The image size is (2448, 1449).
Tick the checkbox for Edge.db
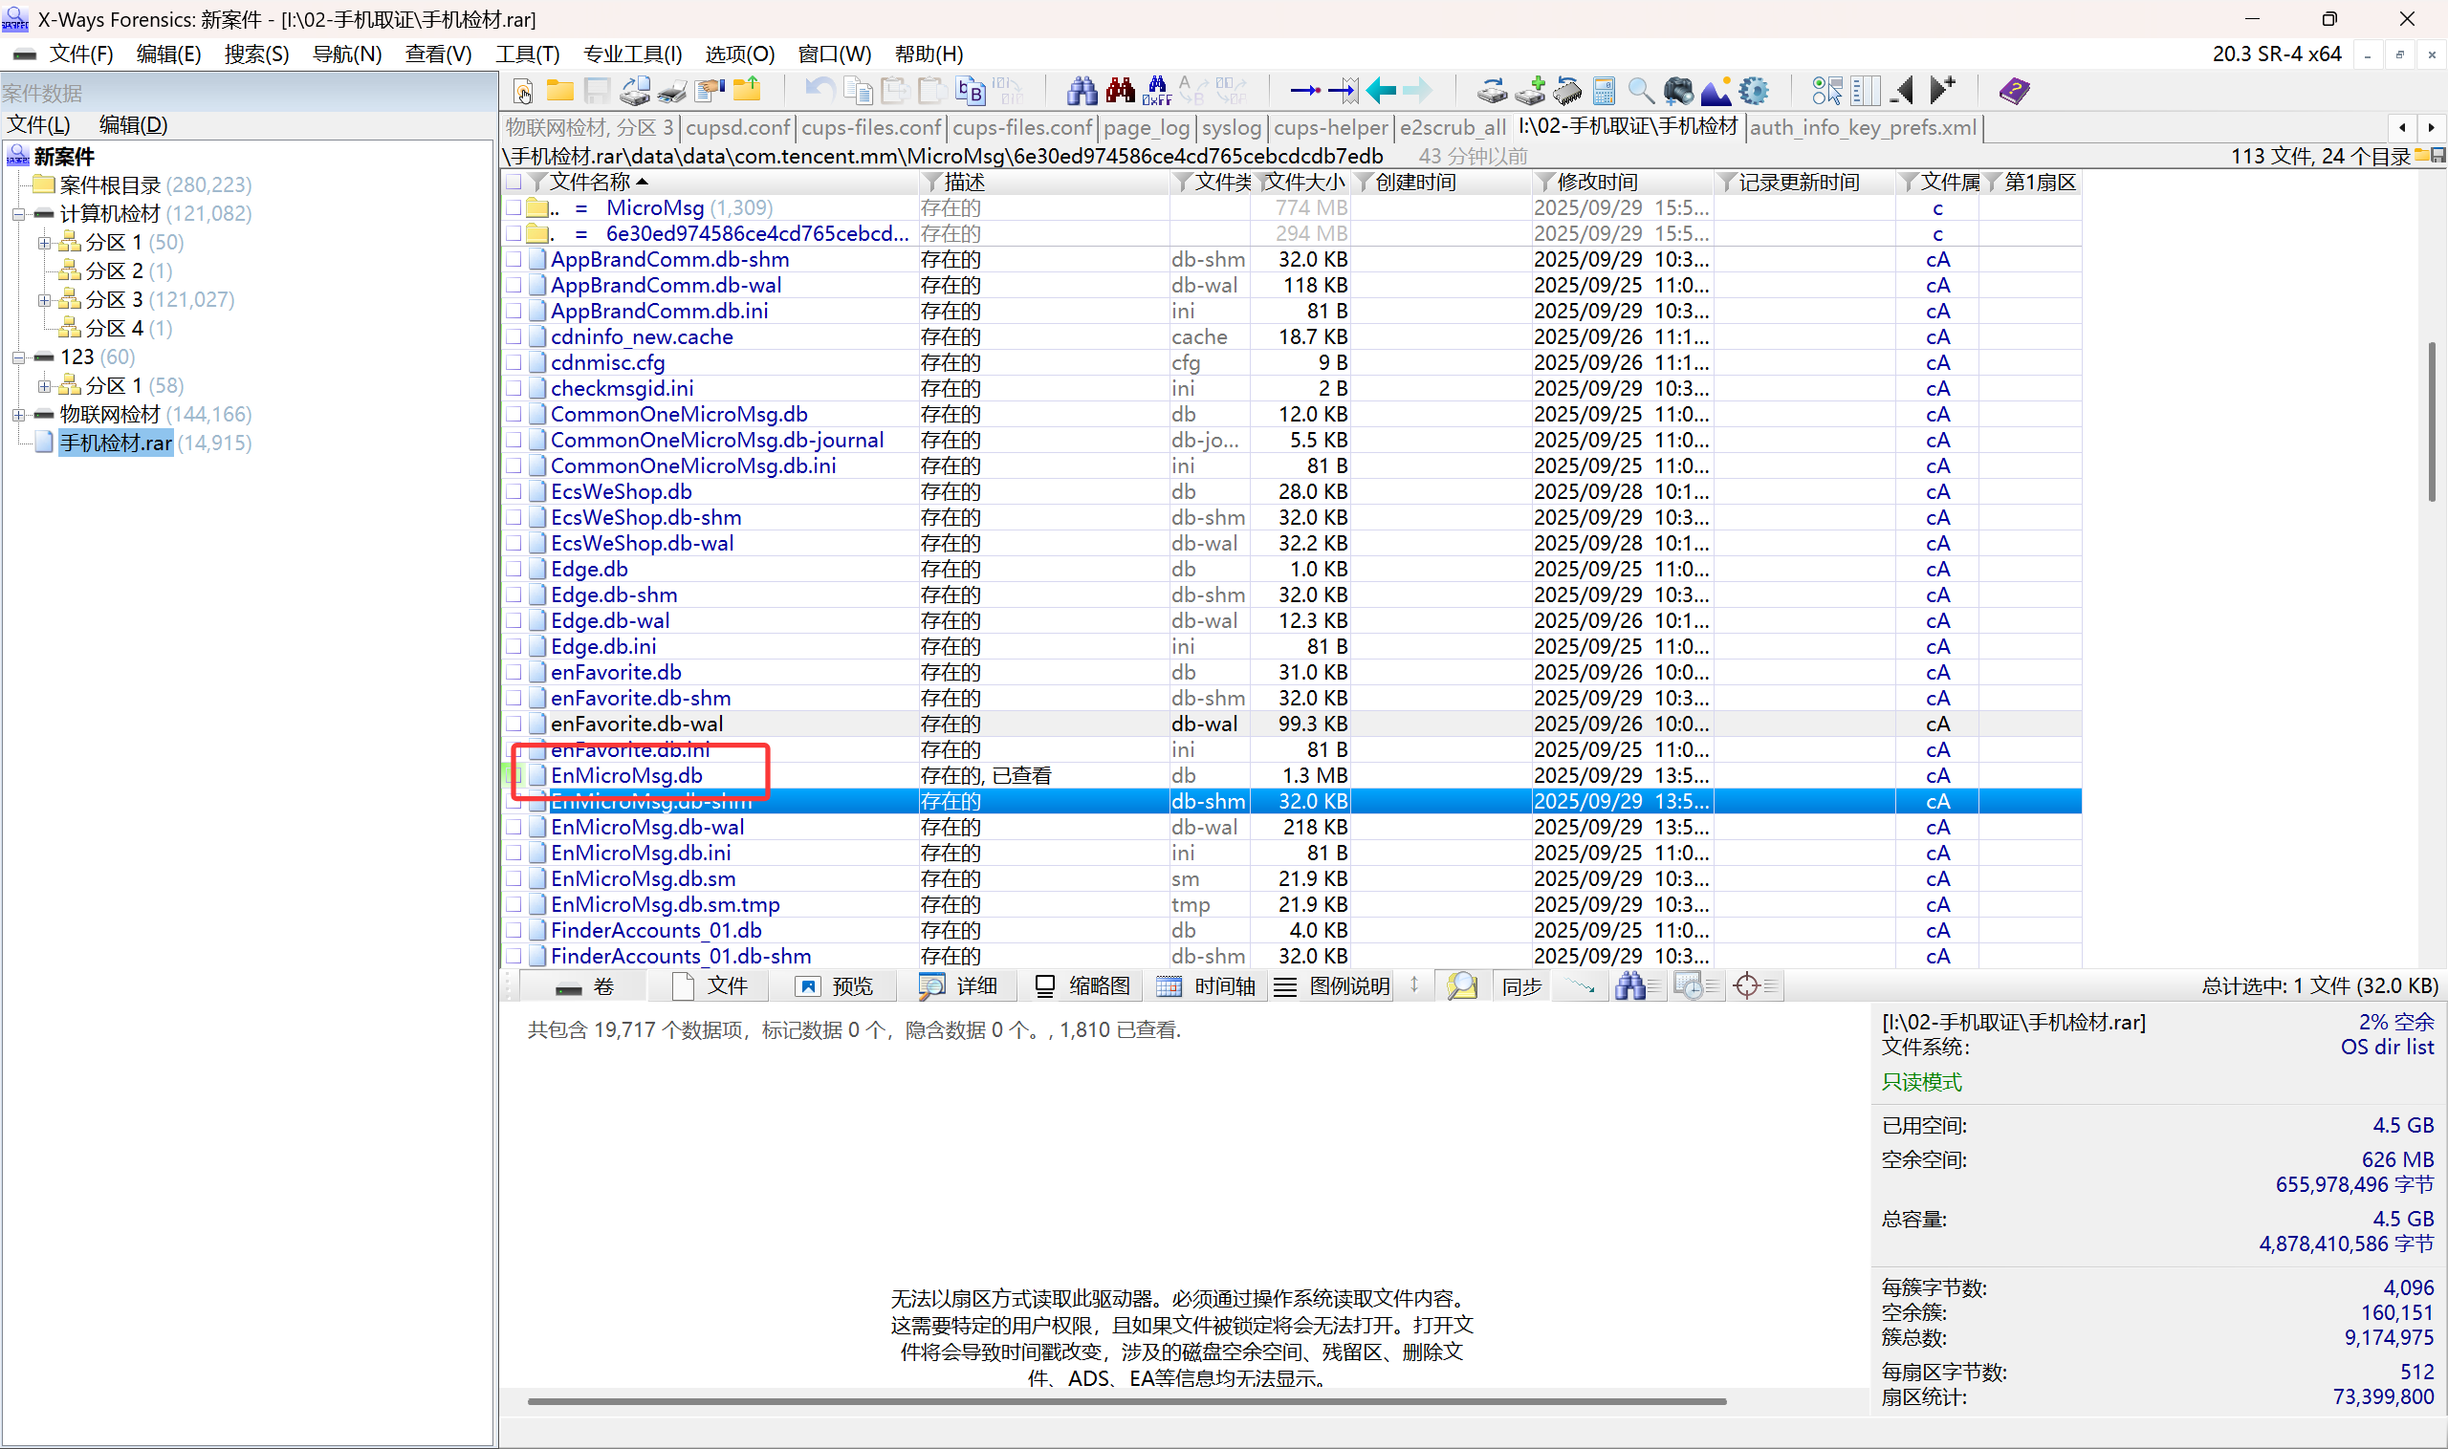coord(514,570)
